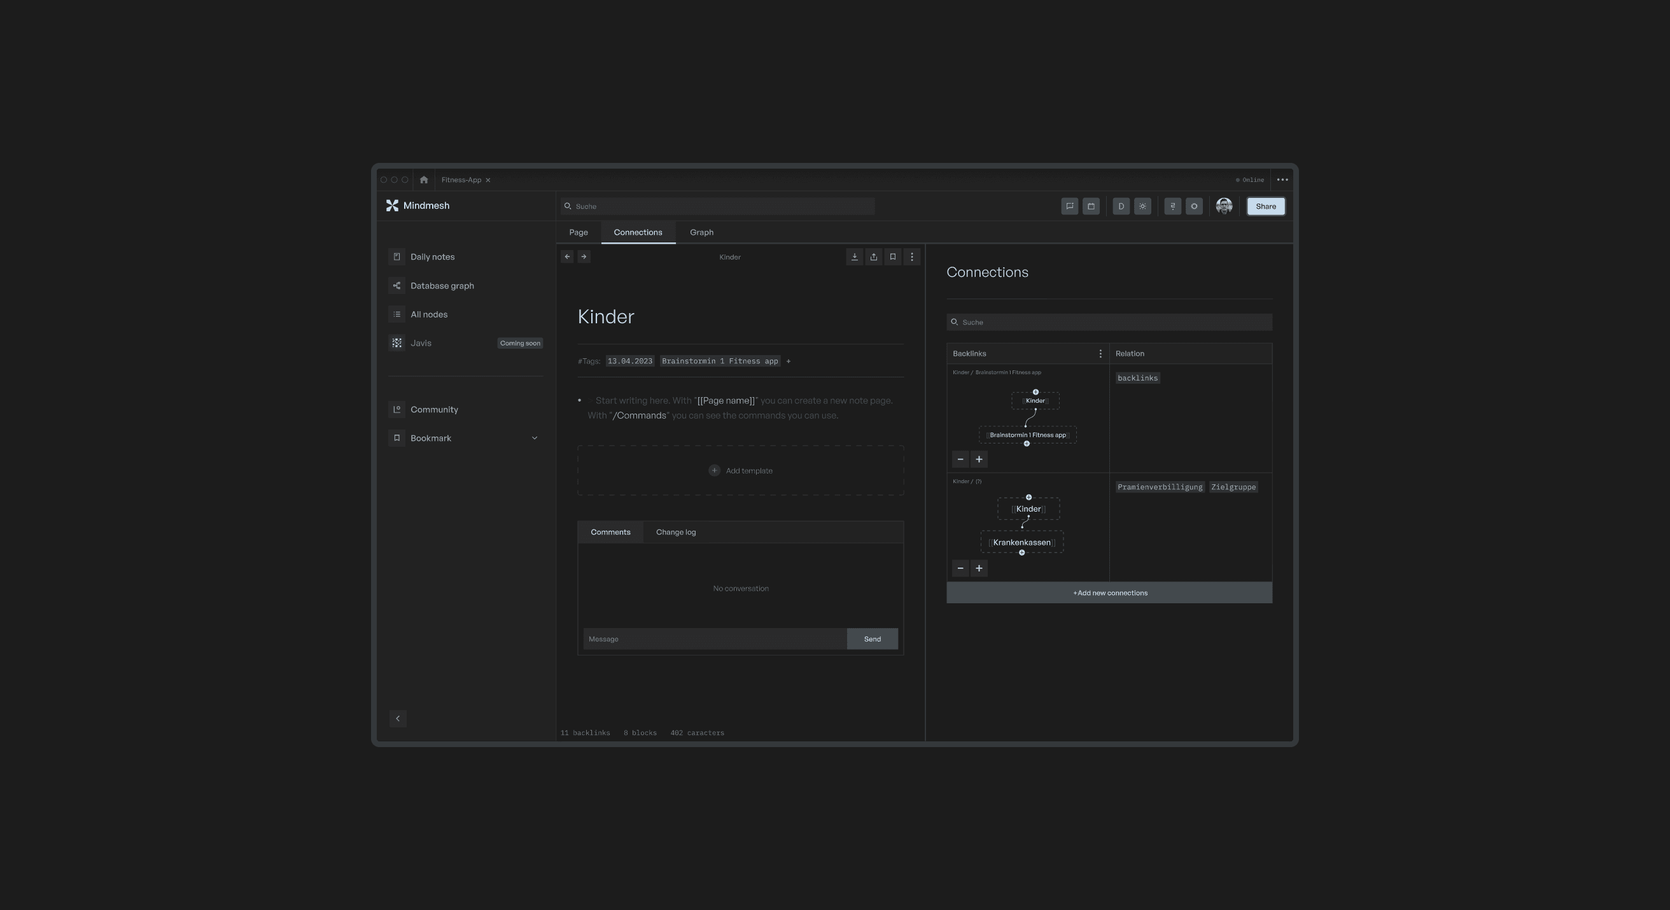This screenshot has width=1670, height=910.
Task: Click the home icon in title bar
Action: tap(423, 180)
